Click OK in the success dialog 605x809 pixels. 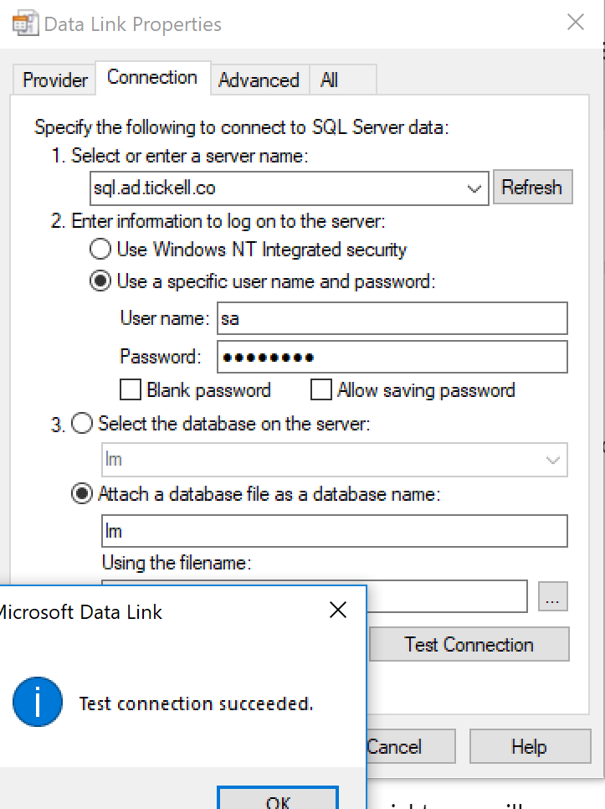pyautogui.click(x=278, y=801)
